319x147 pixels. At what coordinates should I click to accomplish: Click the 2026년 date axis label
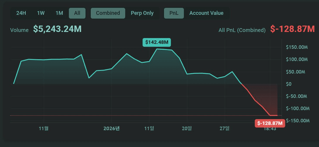[x=111, y=128]
